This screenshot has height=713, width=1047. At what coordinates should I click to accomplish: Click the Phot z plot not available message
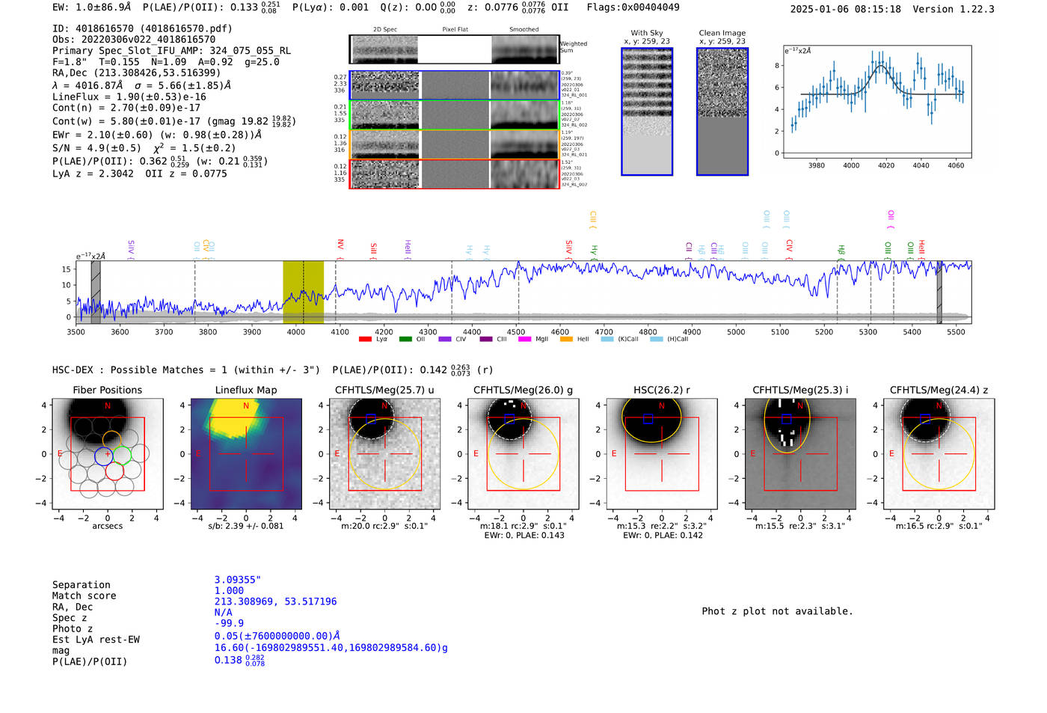pyautogui.click(x=777, y=611)
